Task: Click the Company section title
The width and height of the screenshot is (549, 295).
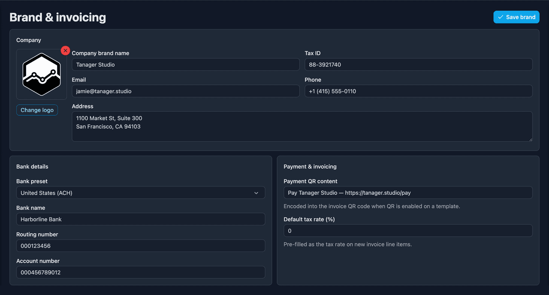Action: (29, 40)
